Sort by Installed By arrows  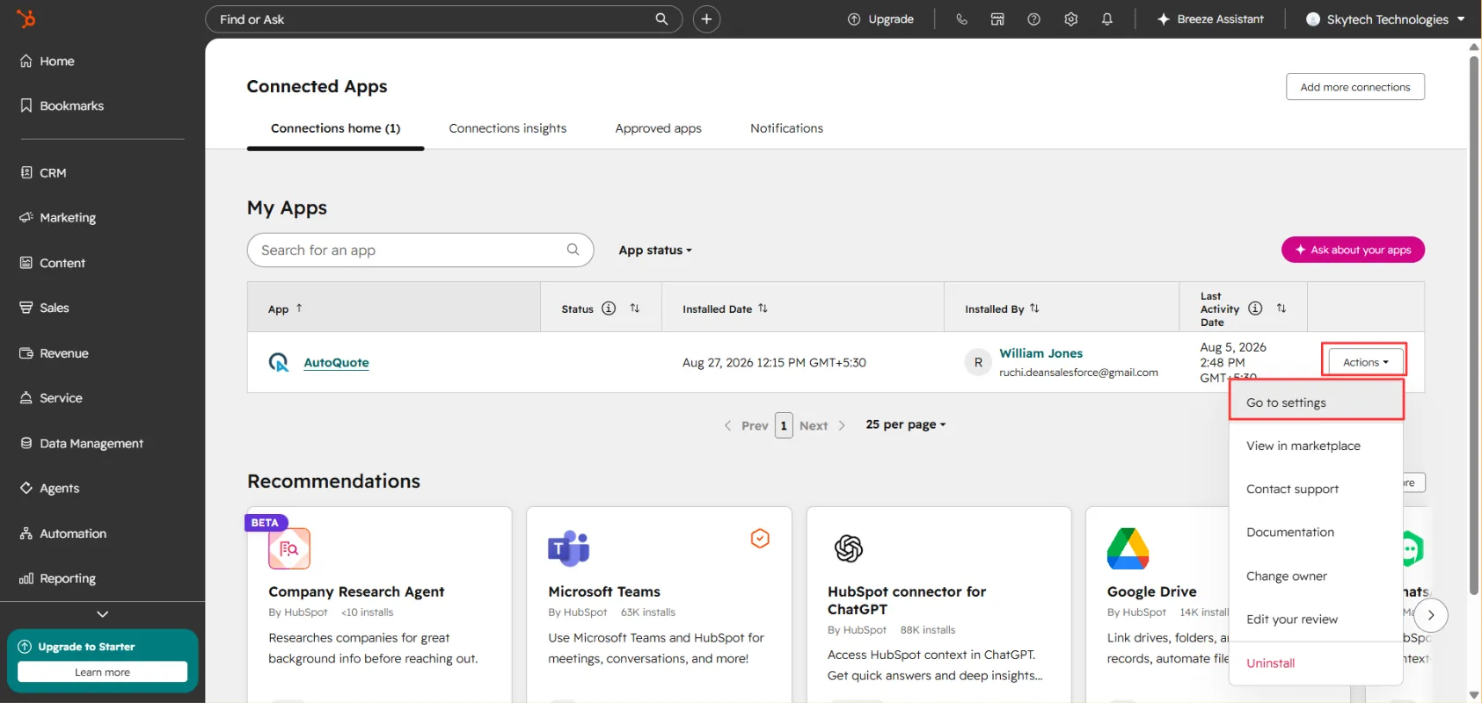[1034, 308]
